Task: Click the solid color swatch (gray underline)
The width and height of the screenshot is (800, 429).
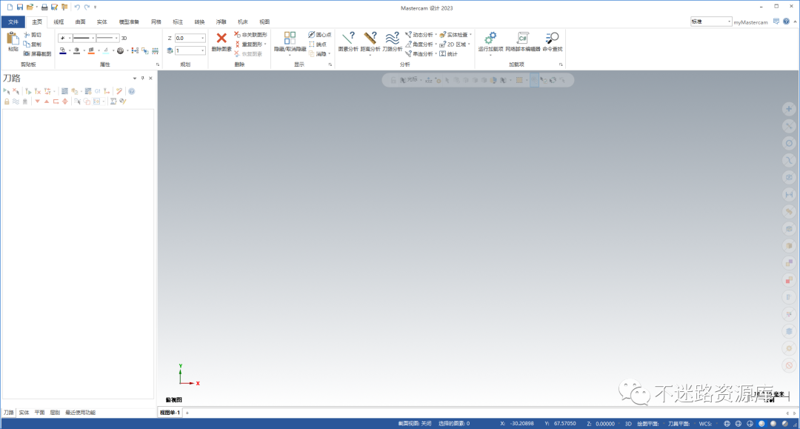Action: (76, 50)
